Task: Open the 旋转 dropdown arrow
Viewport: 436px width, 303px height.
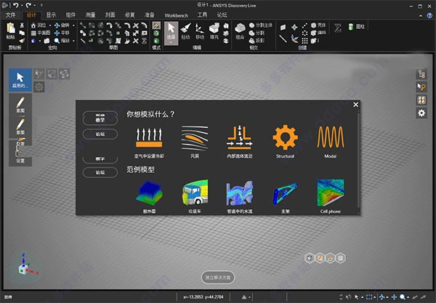Action: click(73, 25)
